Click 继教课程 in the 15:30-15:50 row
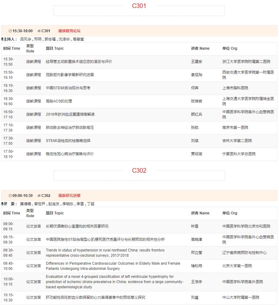 click(34, 61)
